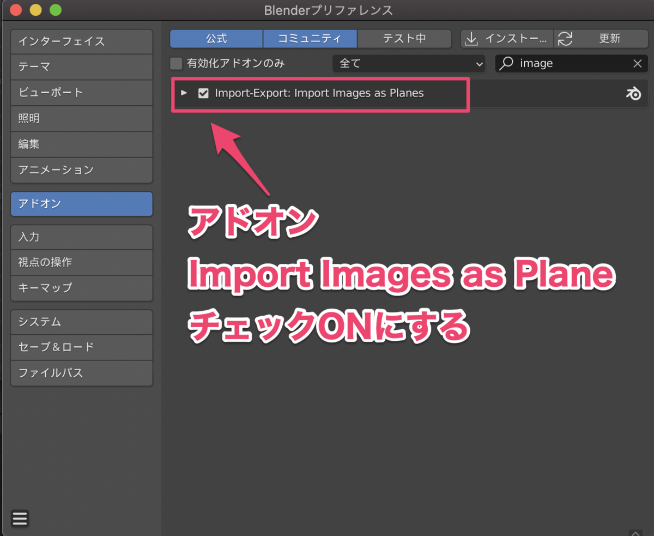The width and height of the screenshot is (654, 536).
Task: Click the Blender logo icon on add-on row
Action: click(634, 94)
